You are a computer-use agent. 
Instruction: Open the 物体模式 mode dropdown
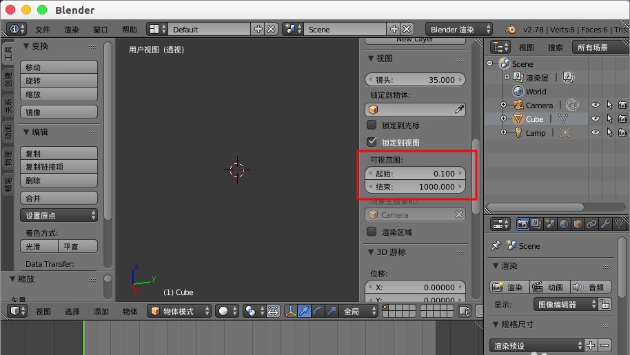tap(179, 312)
